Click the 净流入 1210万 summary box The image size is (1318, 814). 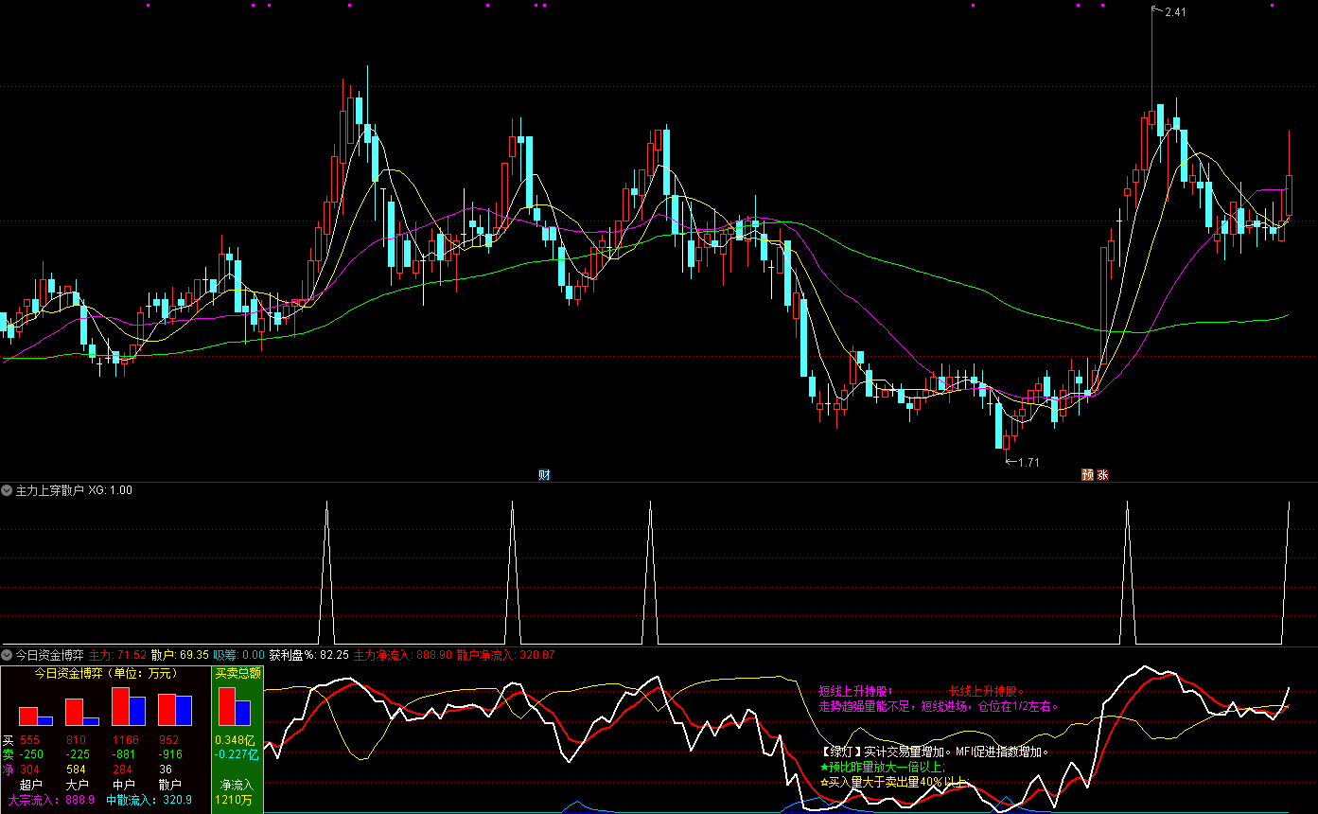point(237,792)
